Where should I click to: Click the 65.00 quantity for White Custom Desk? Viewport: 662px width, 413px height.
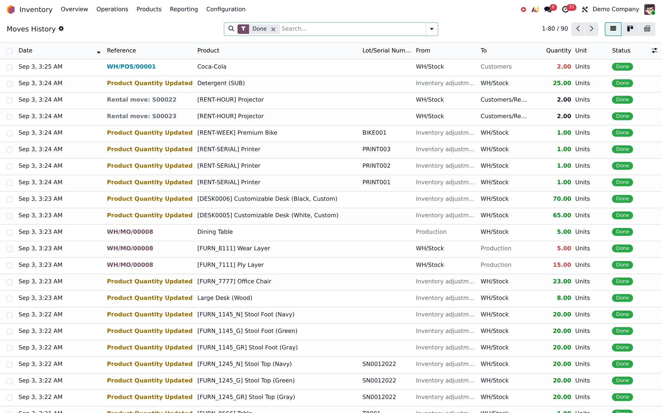point(562,215)
